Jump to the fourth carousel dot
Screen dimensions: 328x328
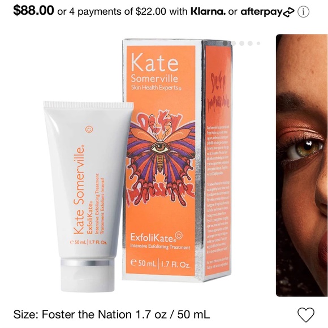250,44
